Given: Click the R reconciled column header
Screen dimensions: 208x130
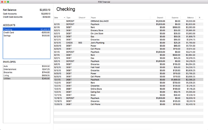Looking at the screenshot, I should click(x=199, y=18).
